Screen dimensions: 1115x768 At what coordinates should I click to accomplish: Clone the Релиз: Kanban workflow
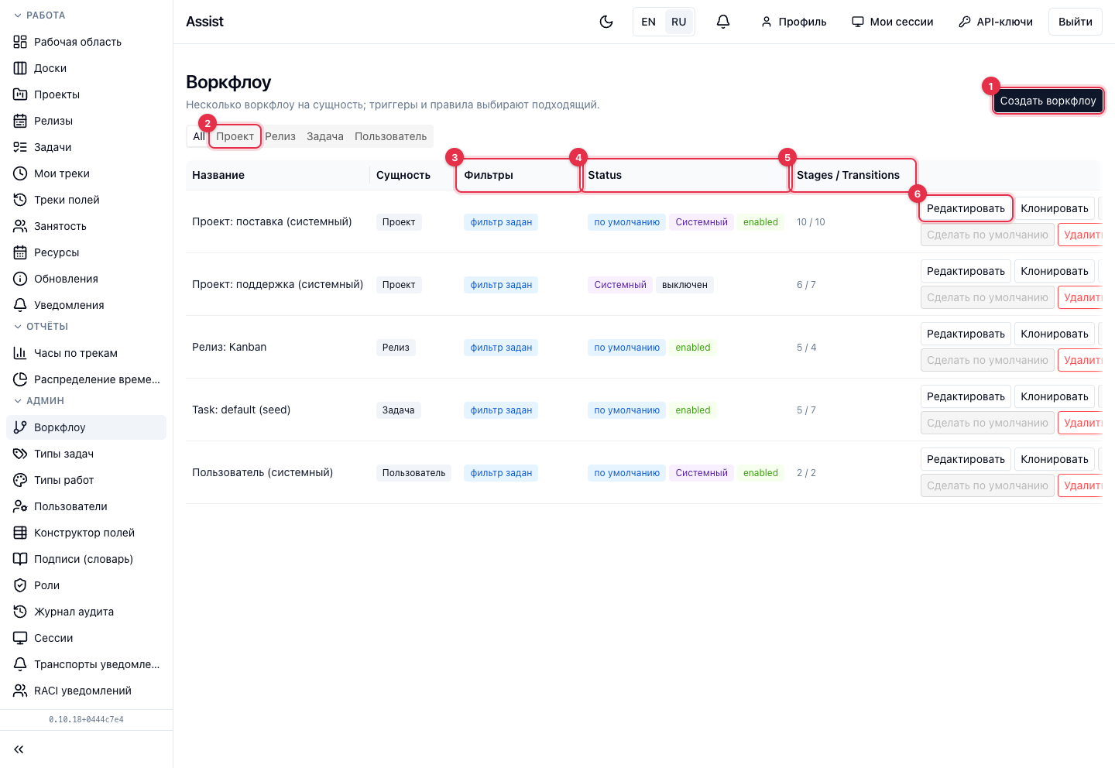click(1055, 334)
